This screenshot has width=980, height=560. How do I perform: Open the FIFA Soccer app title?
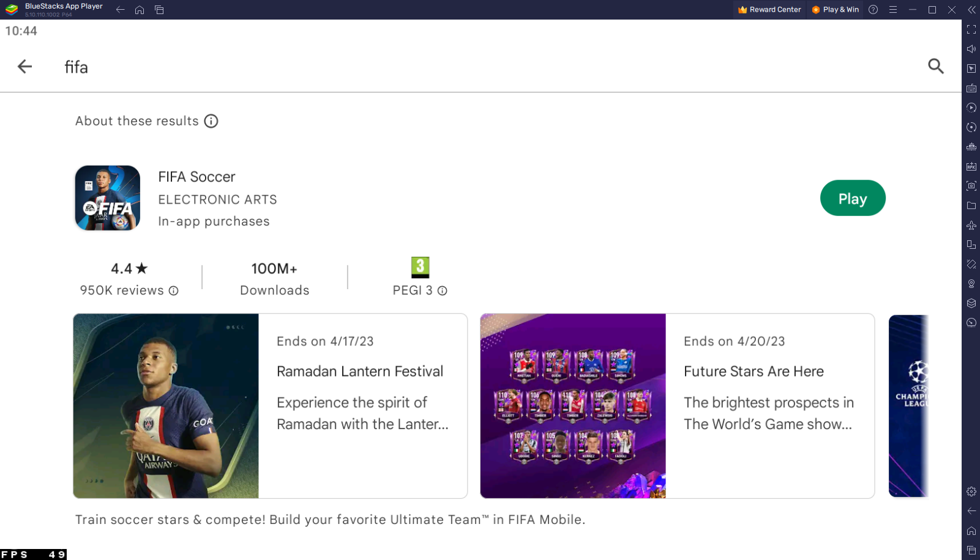click(x=196, y=177)
